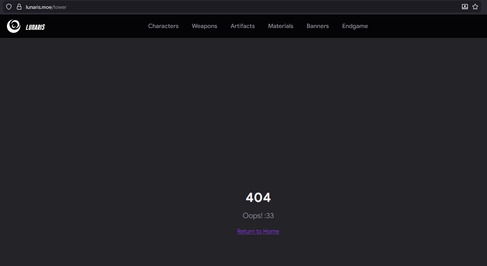
Task: Click the Return to Home link
Action: [x=258, y=231]
